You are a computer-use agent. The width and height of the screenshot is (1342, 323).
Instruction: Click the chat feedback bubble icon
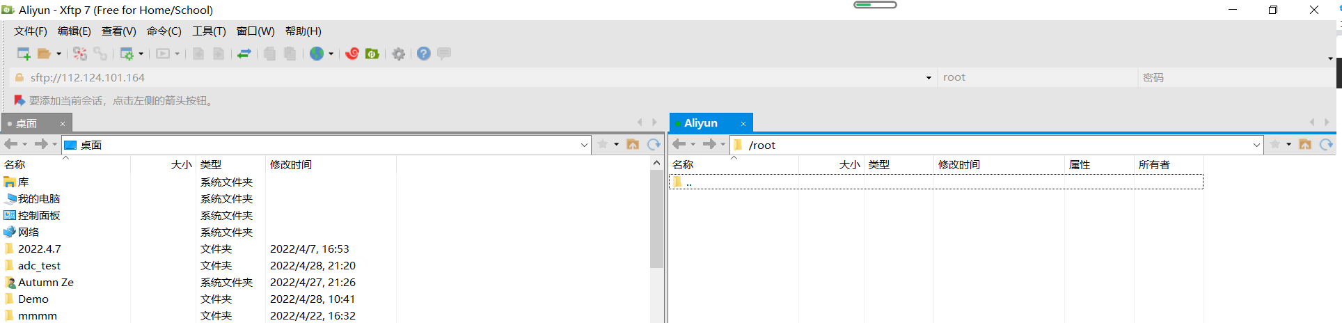coord(444,53)
